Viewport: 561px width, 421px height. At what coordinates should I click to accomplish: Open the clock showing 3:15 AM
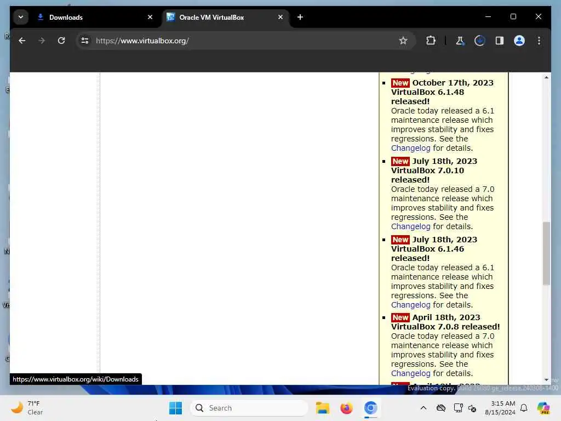tap(500, 408)
